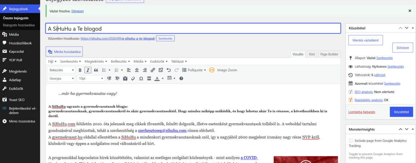The height and width of the screenshot is (163, 416).
Task: Click the numbered list icon
Action: (116, 70)
